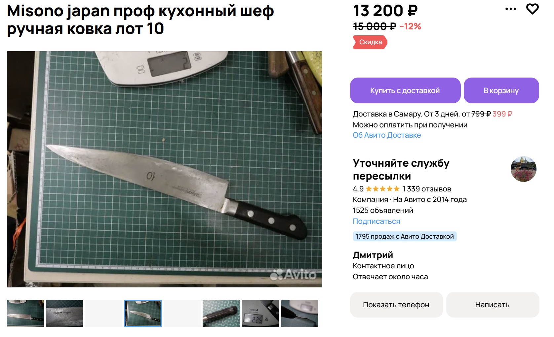The height and width of the screenshot is (337, 554).
Task: Click Купить с доставкой button
Action: 405,90
